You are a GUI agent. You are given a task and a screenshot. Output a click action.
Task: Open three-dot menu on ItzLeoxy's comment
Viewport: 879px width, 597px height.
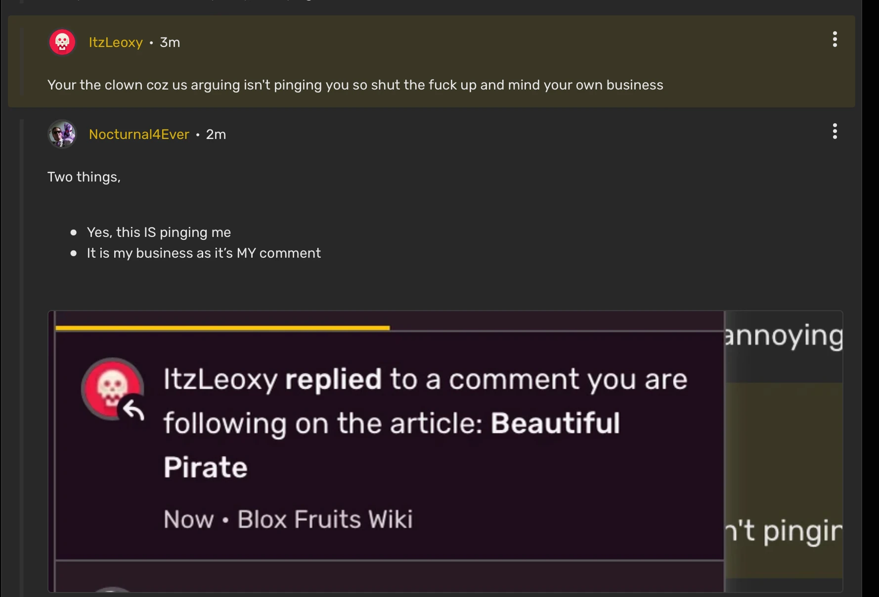click(x=835, y=39)
